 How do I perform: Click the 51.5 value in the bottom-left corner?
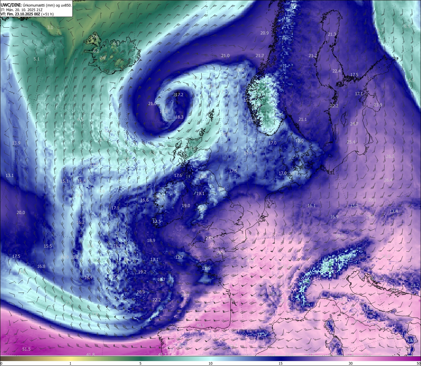[26, 349]
